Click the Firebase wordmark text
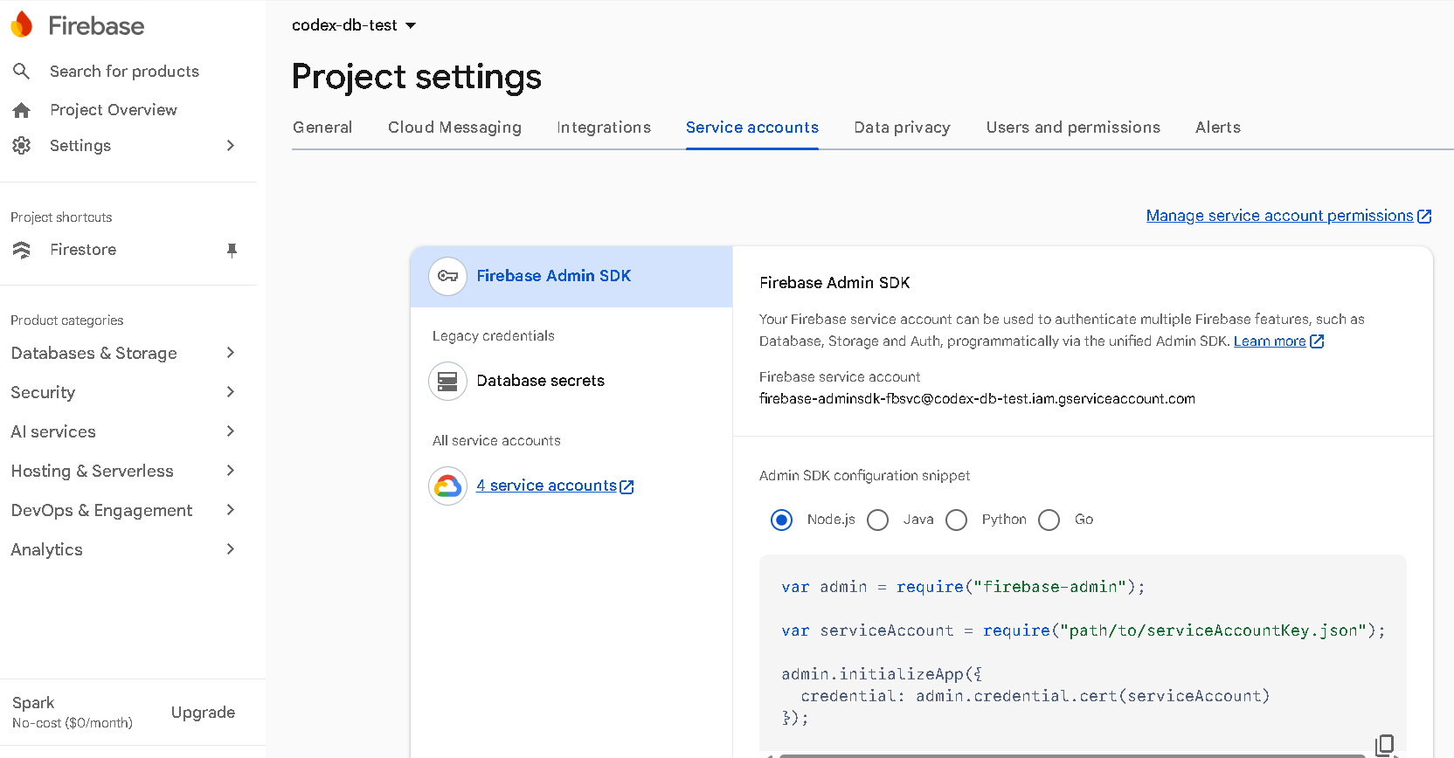Viewport: 1454px width, 758px height. point(96,25)
